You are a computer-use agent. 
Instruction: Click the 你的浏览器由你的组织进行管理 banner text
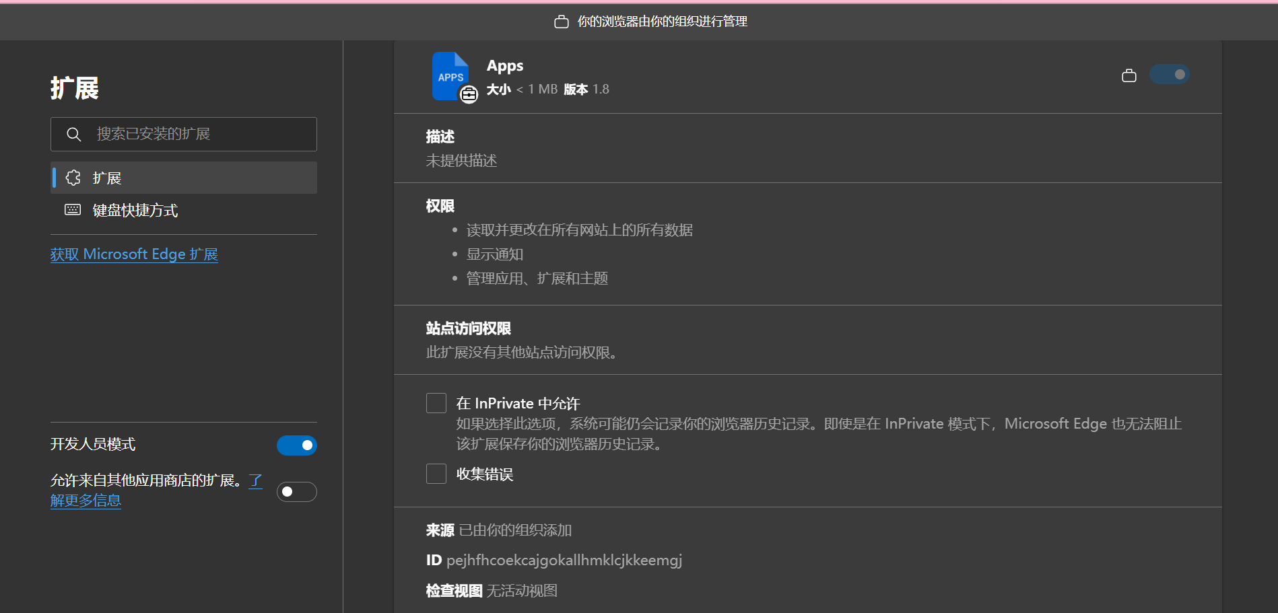click(x=662, y=22)
